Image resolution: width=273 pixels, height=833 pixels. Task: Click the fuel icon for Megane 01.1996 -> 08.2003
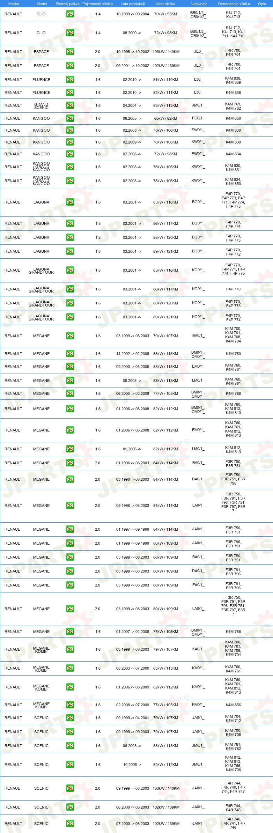[x=70, y=463]
